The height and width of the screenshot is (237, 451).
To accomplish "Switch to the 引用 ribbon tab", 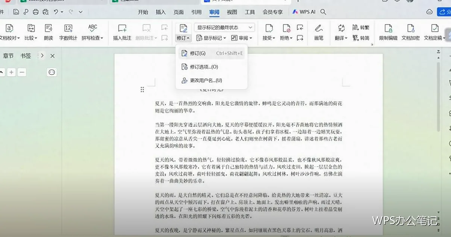I will click(197, 12).
